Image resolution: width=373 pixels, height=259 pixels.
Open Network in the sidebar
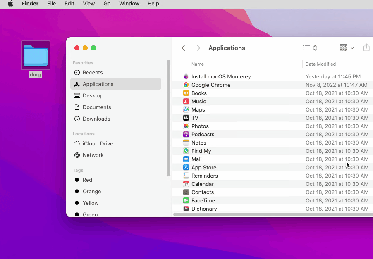pyautogui.click(x=116, y=155)
